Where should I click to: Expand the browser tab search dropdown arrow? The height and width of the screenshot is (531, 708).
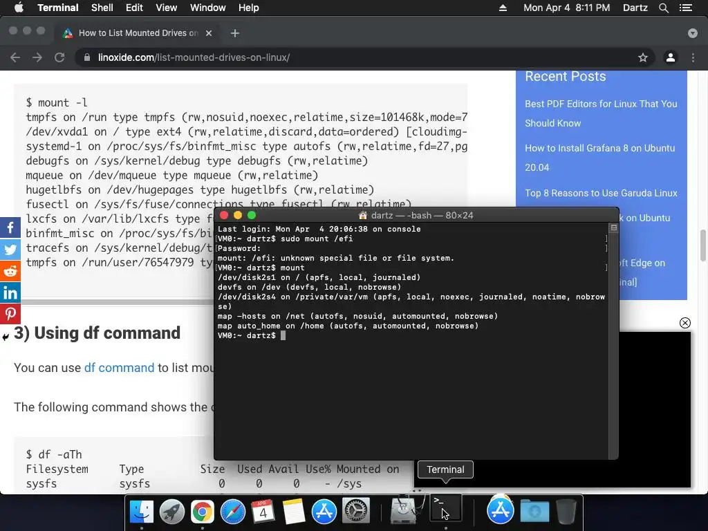click(x=693, y=33)
